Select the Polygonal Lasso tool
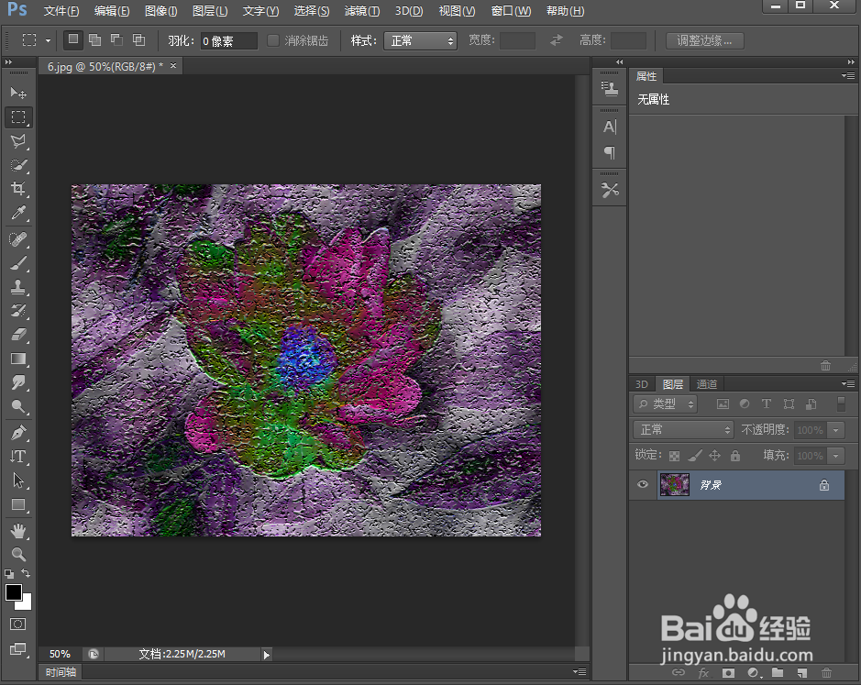The height and width of the screenshot is (685, 861). click(x=18, y=141)
